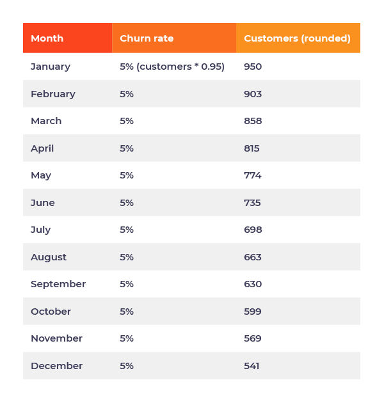Click the November month cell
Viewport: 384px width, 403px height.
pos(56,338)
